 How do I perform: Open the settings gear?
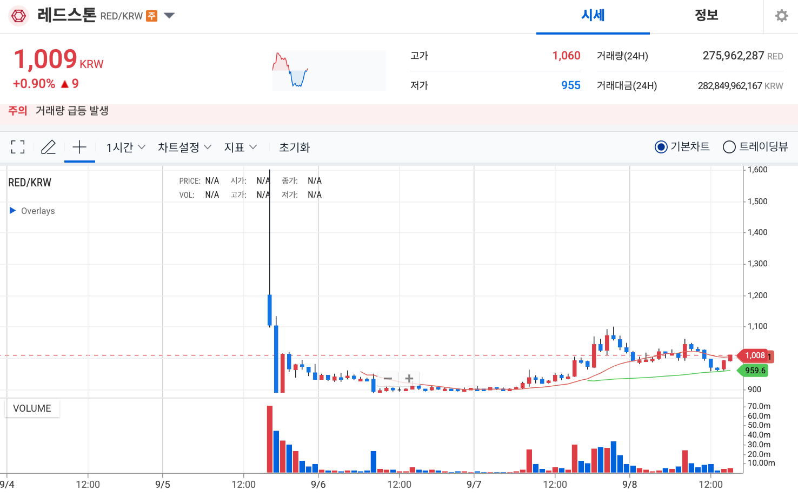click(781, 16)
